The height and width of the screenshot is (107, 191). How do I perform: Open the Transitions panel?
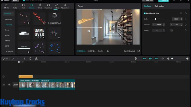pyautogui.click(x=48, y=6)
